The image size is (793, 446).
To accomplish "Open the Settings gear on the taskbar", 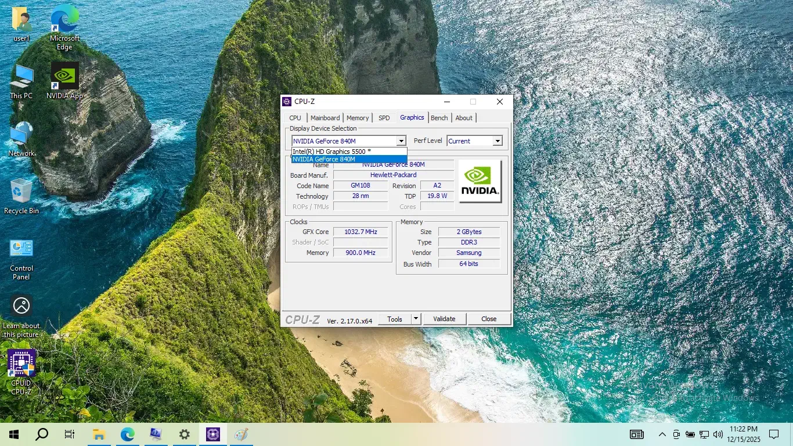I will (x=184, y=434).
